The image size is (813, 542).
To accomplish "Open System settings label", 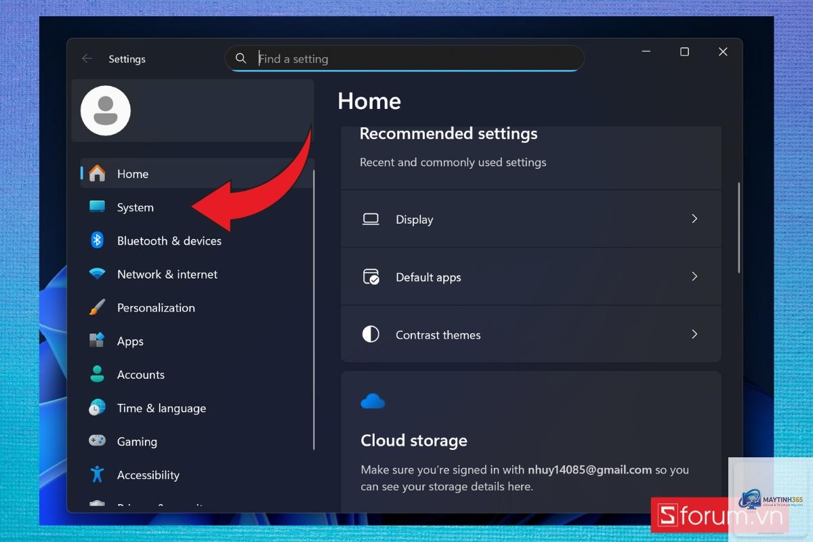I will pos(135,207).
